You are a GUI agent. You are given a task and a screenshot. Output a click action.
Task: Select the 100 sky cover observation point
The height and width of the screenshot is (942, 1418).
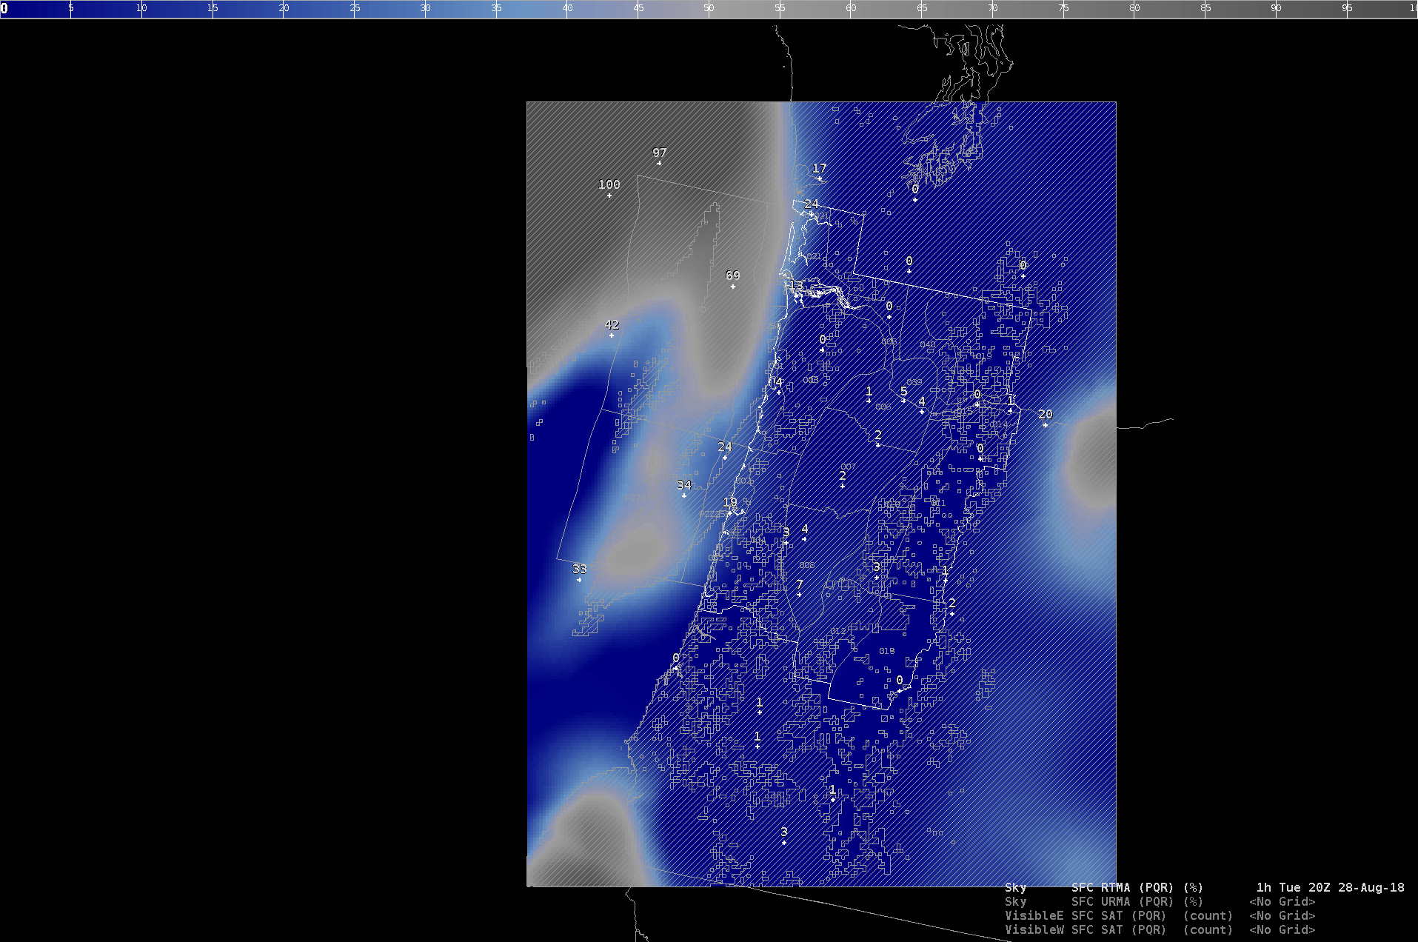[x=609, y=185]
